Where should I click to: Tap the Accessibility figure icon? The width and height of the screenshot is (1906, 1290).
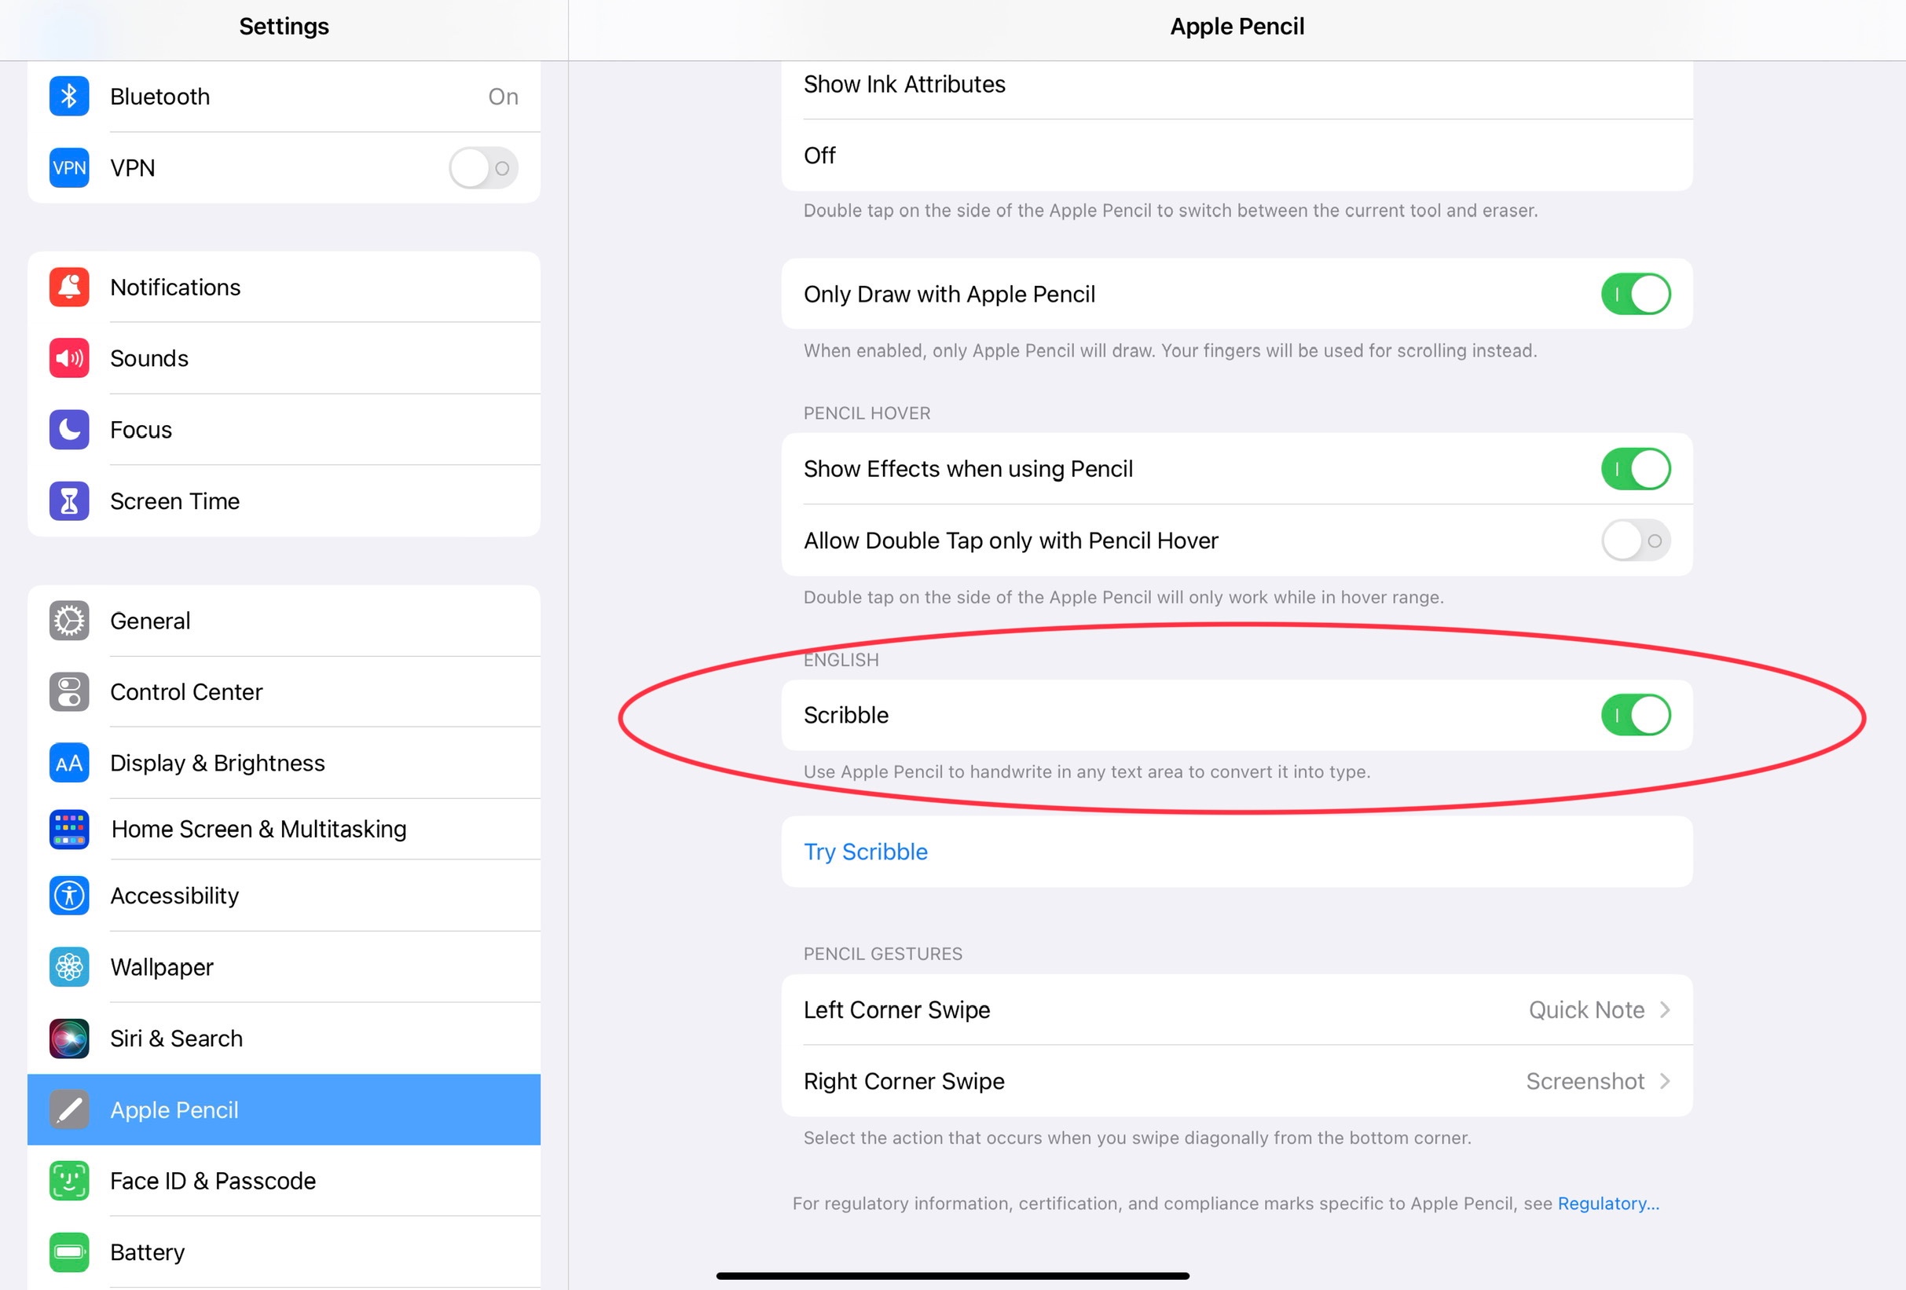pos(69,896)
